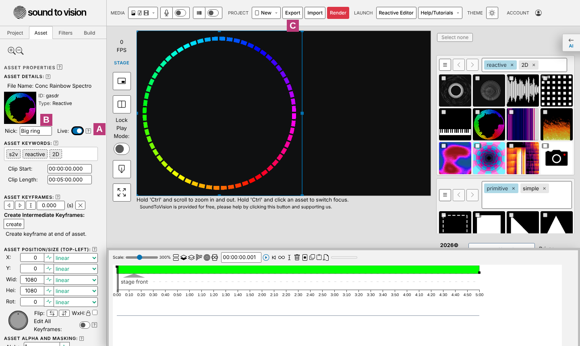
Task: Click the timeline concentric circles icon
Action: (x=207, y=257)
